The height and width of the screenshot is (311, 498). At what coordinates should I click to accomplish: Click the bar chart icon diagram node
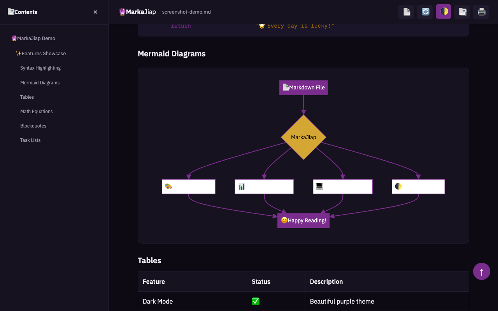click(x=264, y=187)
